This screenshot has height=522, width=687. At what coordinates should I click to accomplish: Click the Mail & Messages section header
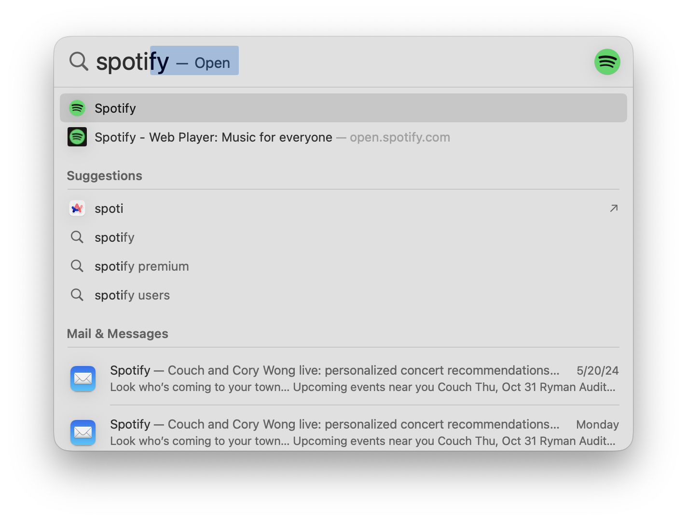[x=118, y=334]
